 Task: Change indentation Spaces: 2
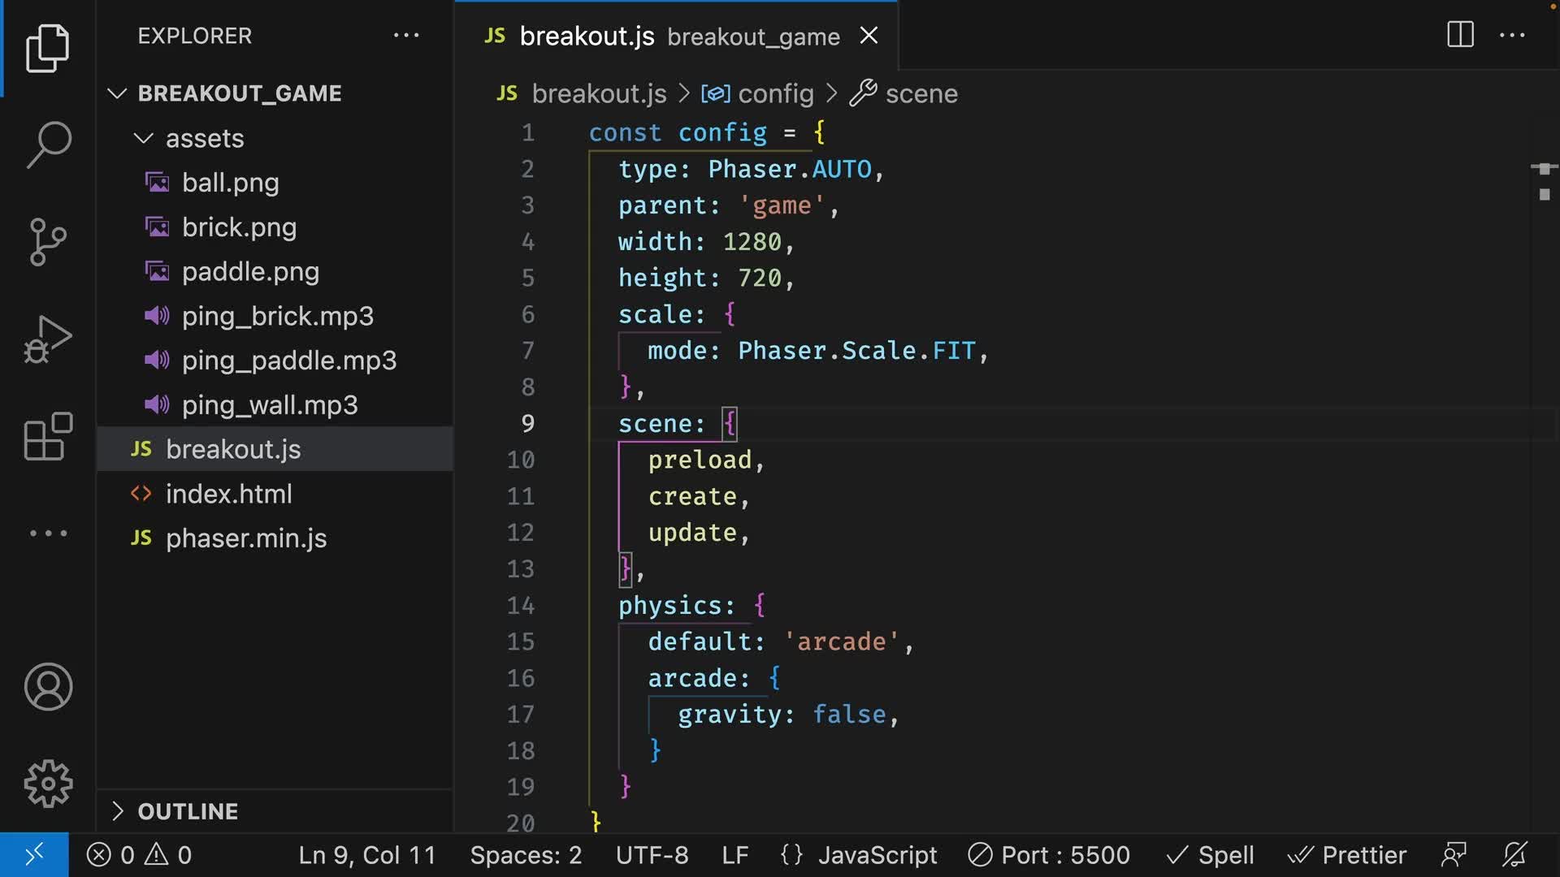pos(526,855)
